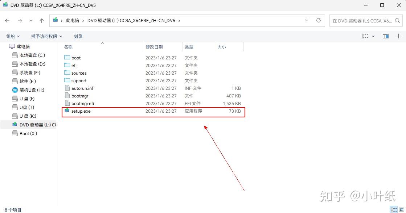Select the 刻录 toolbar item
406x213 pixels.
pyautogui.click(x=77, y=36)
